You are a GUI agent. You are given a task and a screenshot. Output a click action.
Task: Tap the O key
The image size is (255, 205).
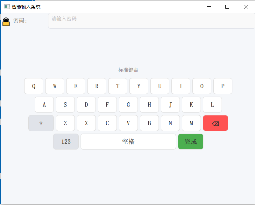[x=202, y=86]
